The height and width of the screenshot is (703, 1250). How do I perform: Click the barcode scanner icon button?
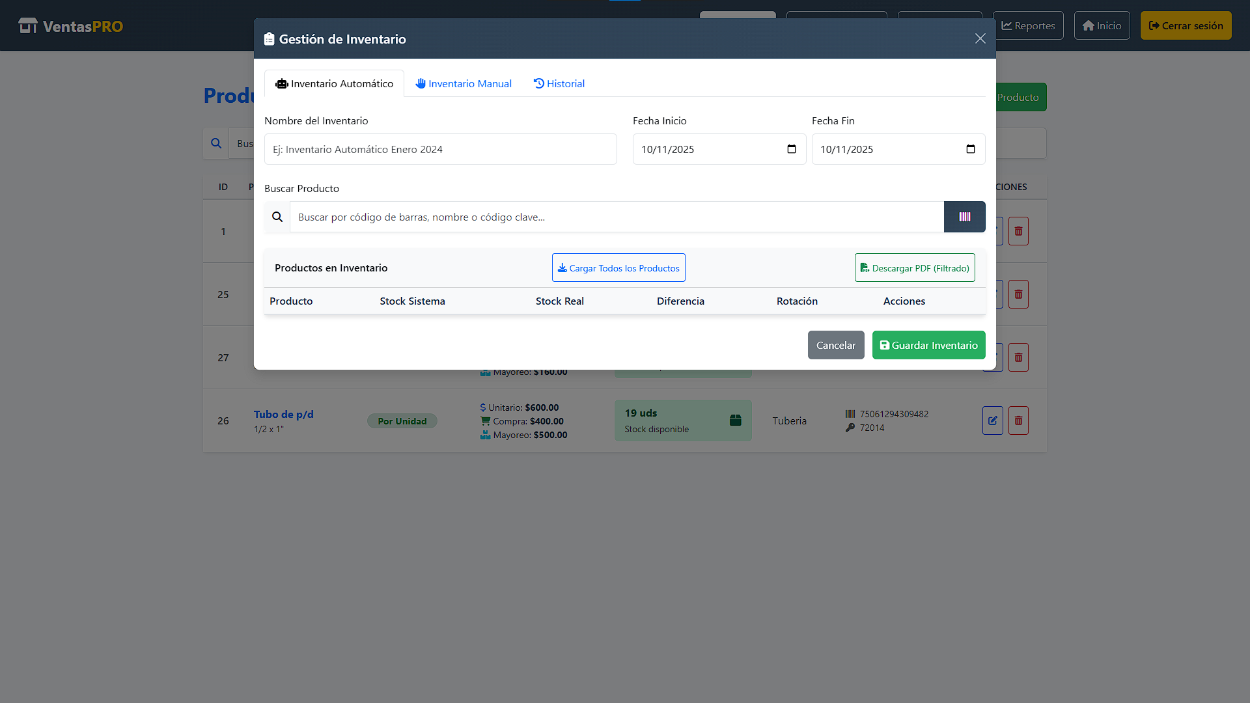(964, 217)
